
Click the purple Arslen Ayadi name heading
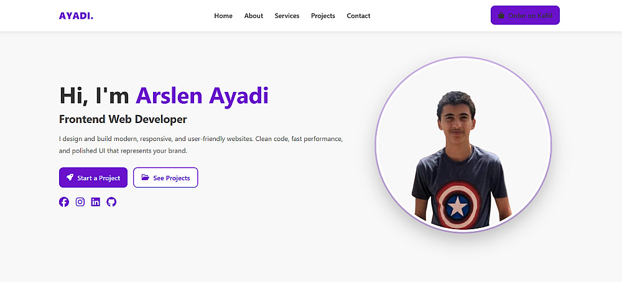tap(202, 96)
